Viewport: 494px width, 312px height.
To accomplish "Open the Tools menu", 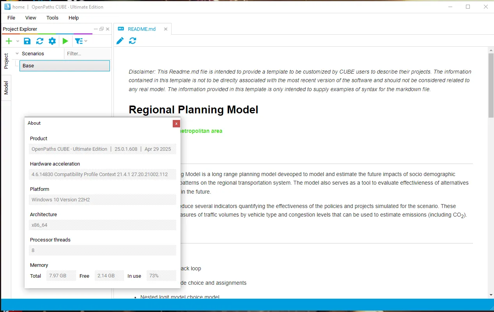I will (x=52, y=18).
